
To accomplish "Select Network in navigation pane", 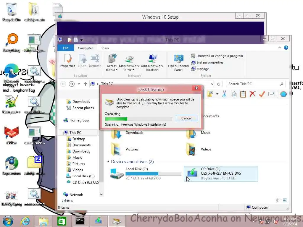I will click(73, 194).
